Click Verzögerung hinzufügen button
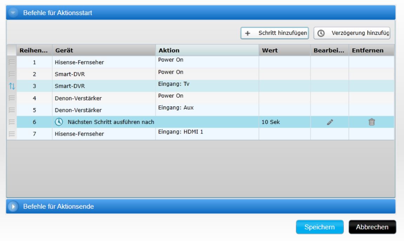404x241 pixels. (352, 33)
